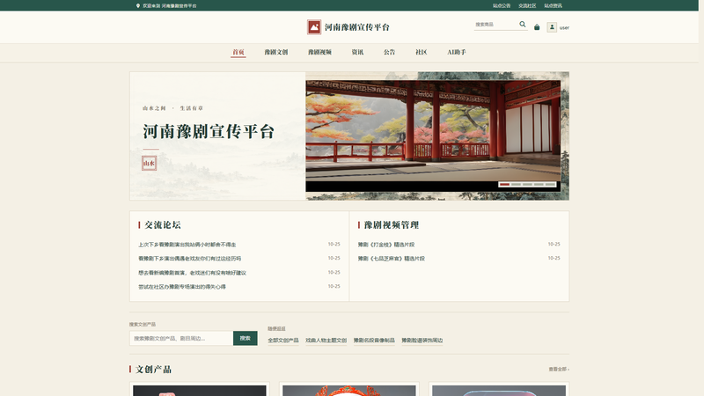
Task: Open video 豫剧《打金枝》精选片段
Action: coord(386,245)
